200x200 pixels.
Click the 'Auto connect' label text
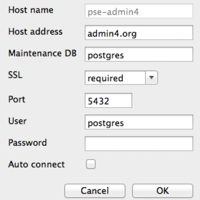coord(36,164)
